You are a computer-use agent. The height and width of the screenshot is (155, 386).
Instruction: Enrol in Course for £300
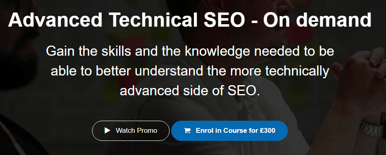click(229, 131)
